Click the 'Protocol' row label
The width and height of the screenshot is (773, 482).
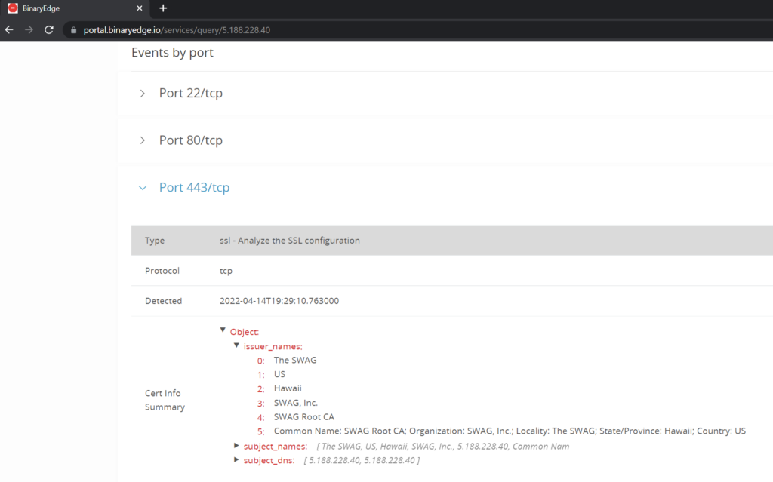[x=162, y=271]
